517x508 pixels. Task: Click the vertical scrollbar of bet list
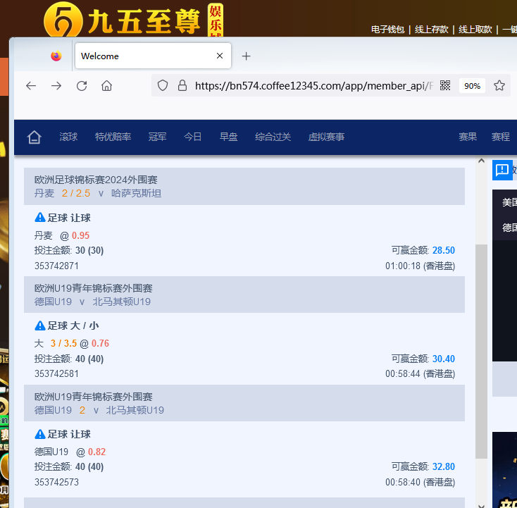[x=481, y=352]
